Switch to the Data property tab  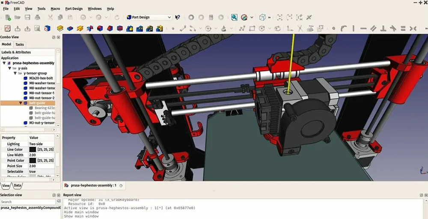[x=17, y=186]
